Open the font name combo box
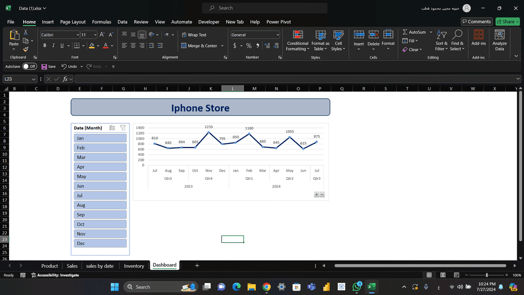524x295 pixels. coord(60,35)
